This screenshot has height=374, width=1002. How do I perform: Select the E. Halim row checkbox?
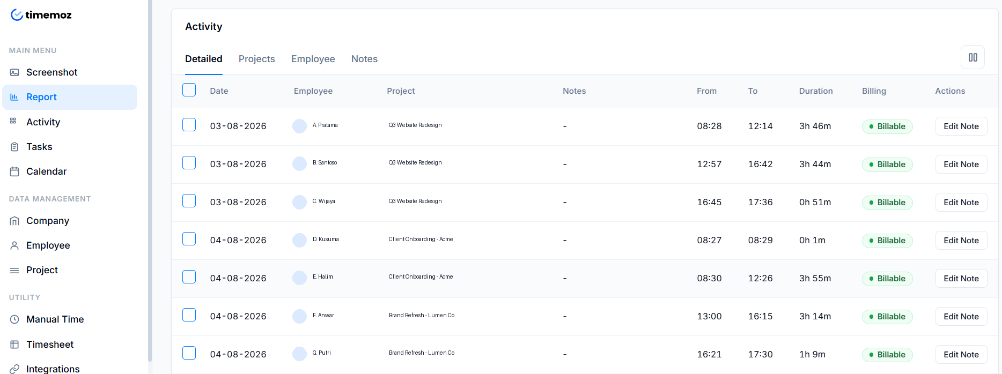pos(189,276)
